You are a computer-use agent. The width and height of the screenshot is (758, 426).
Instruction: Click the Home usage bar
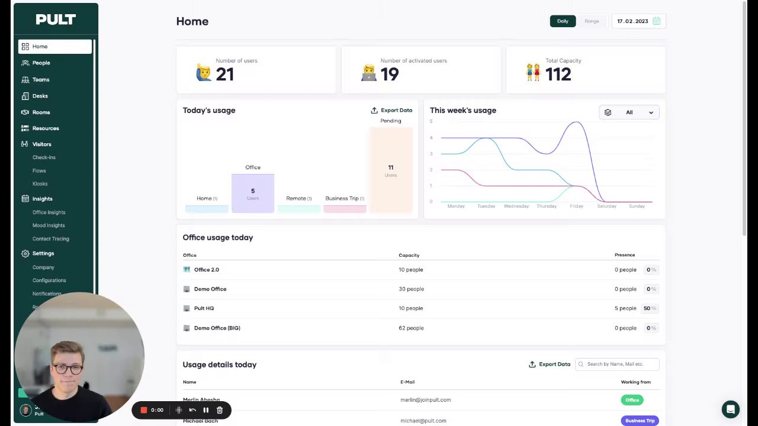pyautogui.click(x=207, y=209)
